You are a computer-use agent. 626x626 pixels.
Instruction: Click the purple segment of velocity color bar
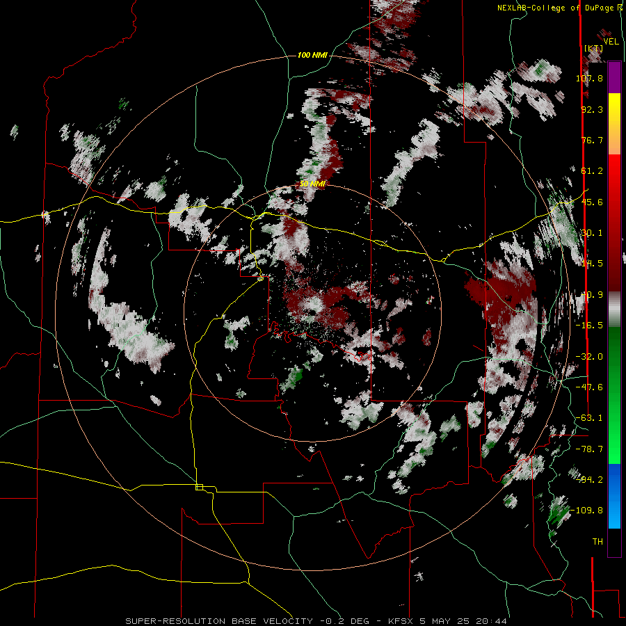coord(614,77)
